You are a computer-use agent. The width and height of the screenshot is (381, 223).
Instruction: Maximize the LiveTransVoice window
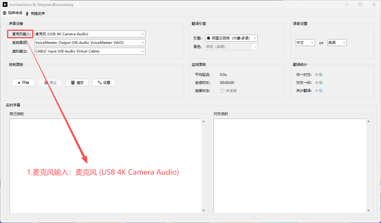pos(360,4)
